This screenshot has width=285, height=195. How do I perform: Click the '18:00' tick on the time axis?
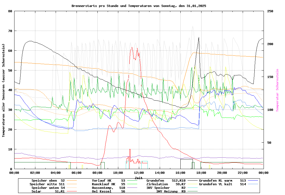point(201,173)
